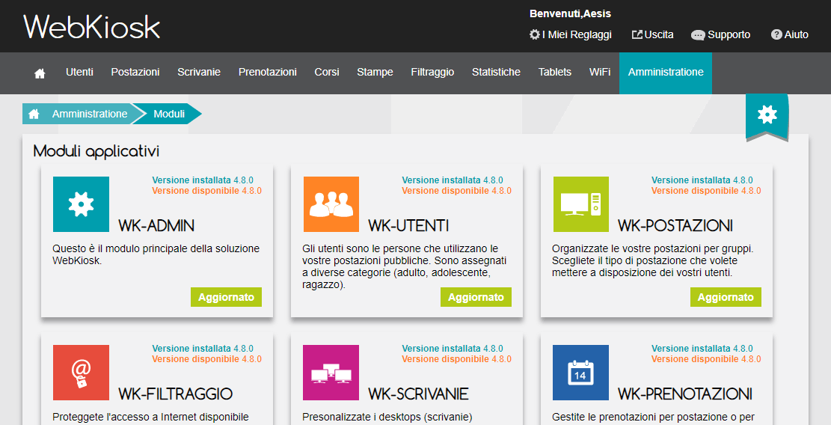This screenshot has width=831, height=425.
Task: Click the Moduli applicativi heading
Action: (96, 152)
